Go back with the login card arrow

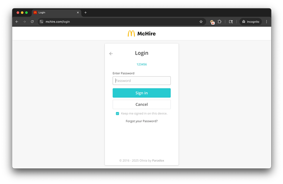[111, 54]
